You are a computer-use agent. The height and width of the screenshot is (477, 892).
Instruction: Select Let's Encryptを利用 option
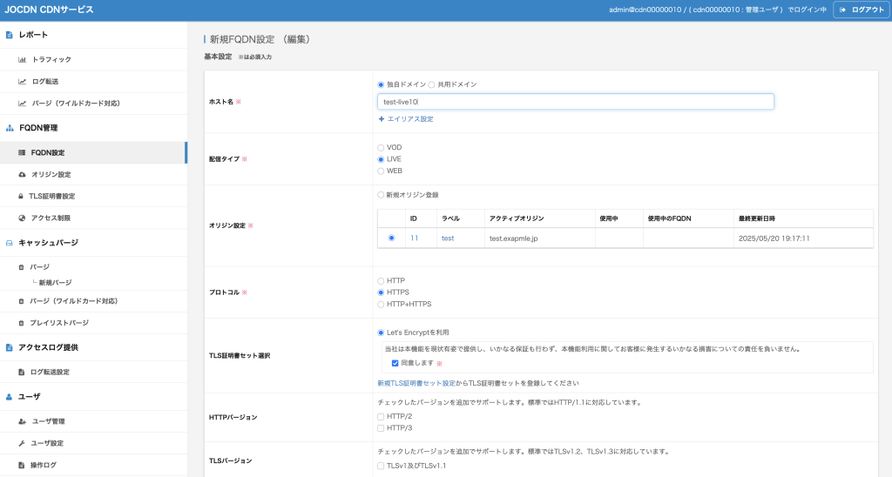click(x=381, y=333)
